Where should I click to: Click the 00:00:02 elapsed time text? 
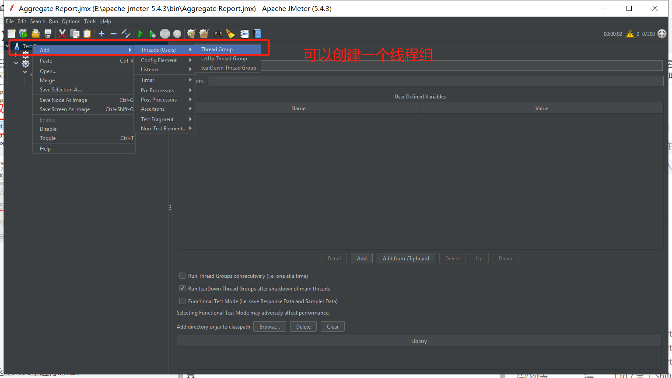pos(612,34)
